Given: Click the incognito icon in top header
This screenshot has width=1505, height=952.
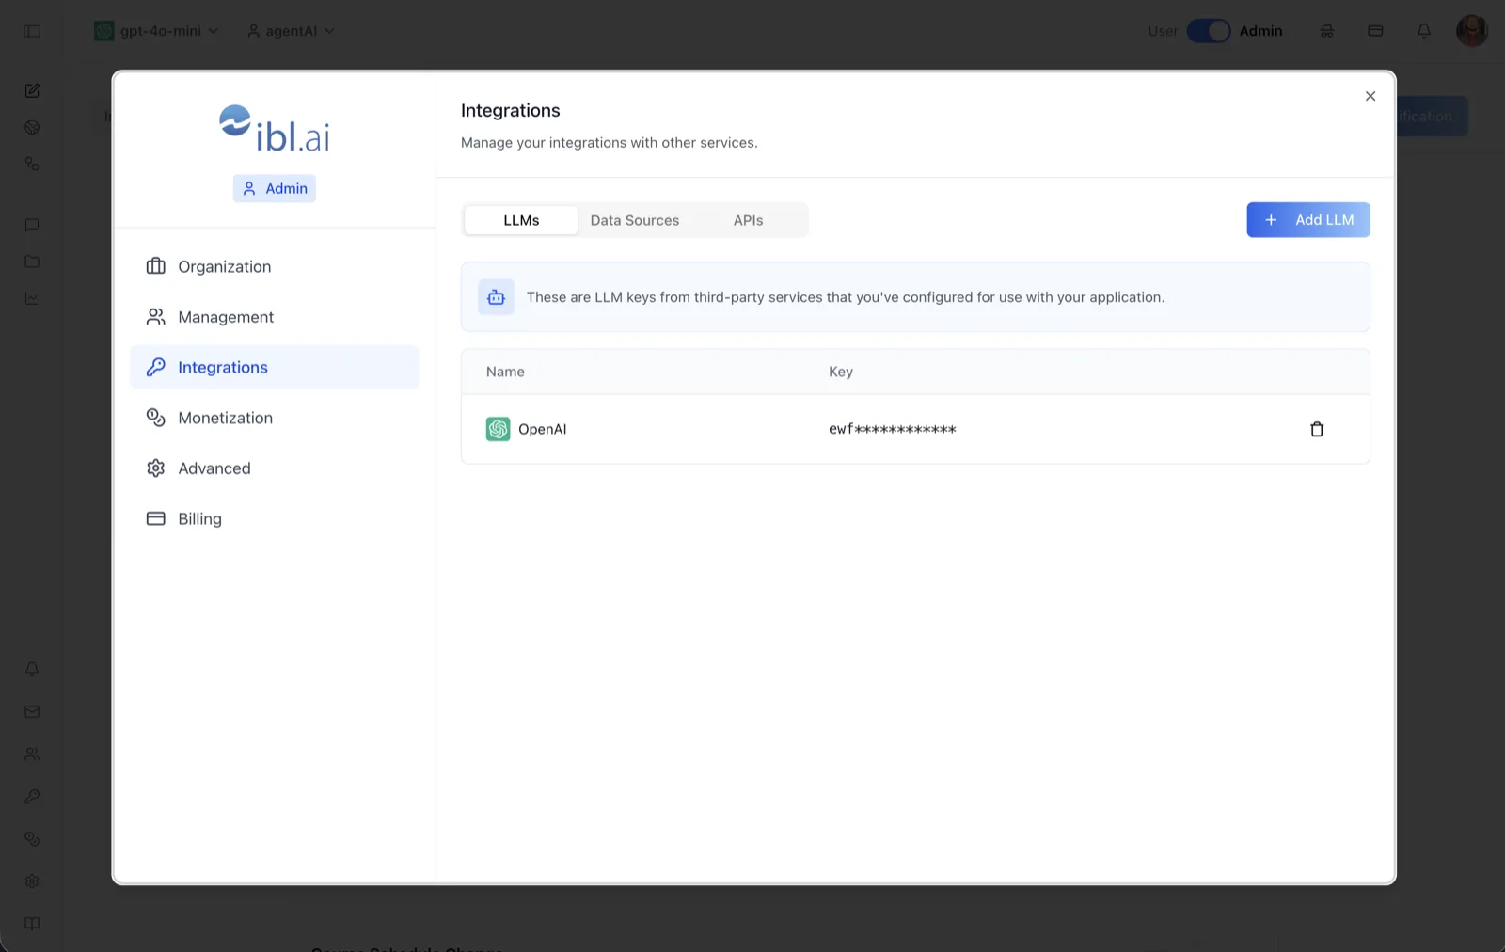Looking at the screenshot, I should pos(1327,31).
